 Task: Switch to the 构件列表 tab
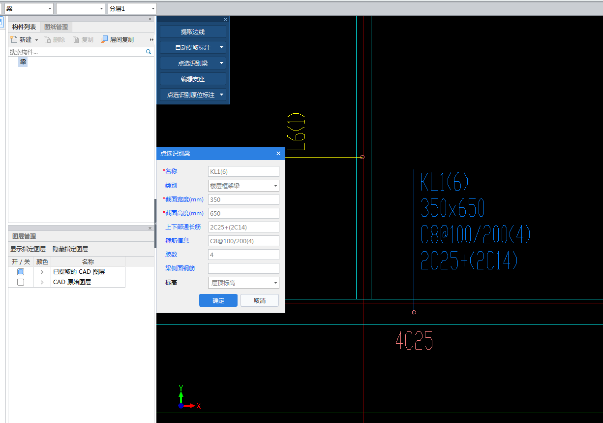[24, 27]
